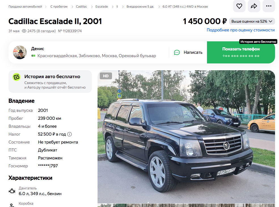The width and height of the screenshot is (279, 207).
Task: Go to the Cadillac breadcrumb
Action: point(81,7)
